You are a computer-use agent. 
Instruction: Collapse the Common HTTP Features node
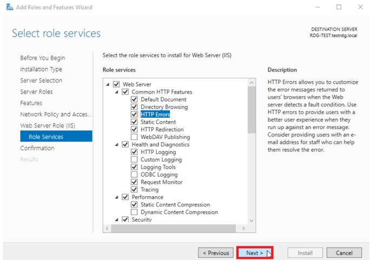coord(116,92)
